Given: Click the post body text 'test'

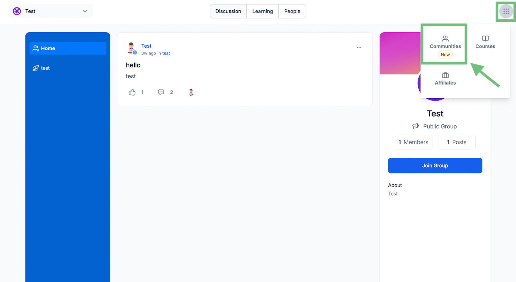Looking at the screenshot, I should [131, 76].
